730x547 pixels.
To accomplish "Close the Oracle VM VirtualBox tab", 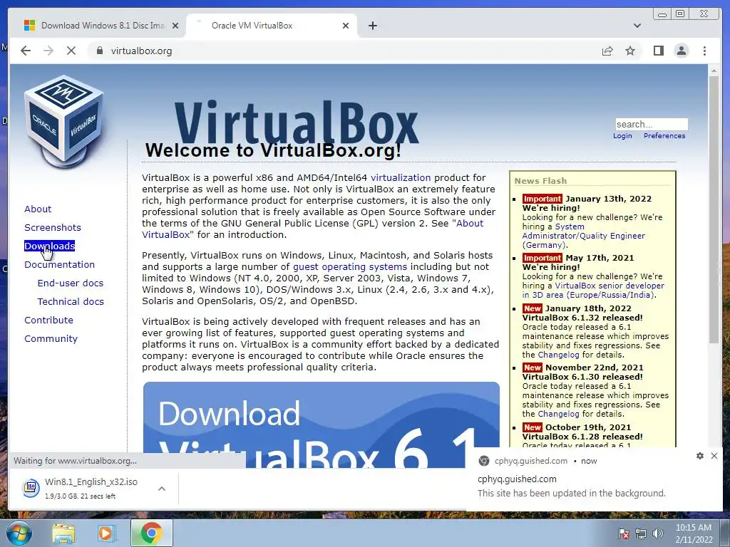I will 346,26.
